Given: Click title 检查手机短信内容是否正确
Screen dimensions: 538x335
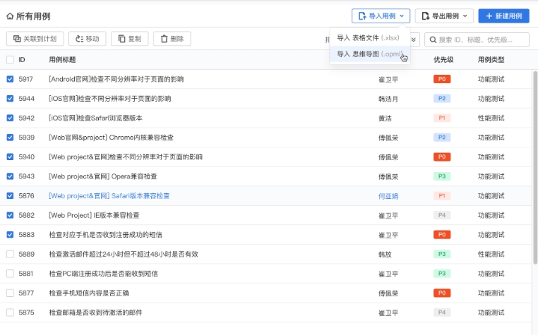Looking at the screenshot, I should click(x=89, y=293).
